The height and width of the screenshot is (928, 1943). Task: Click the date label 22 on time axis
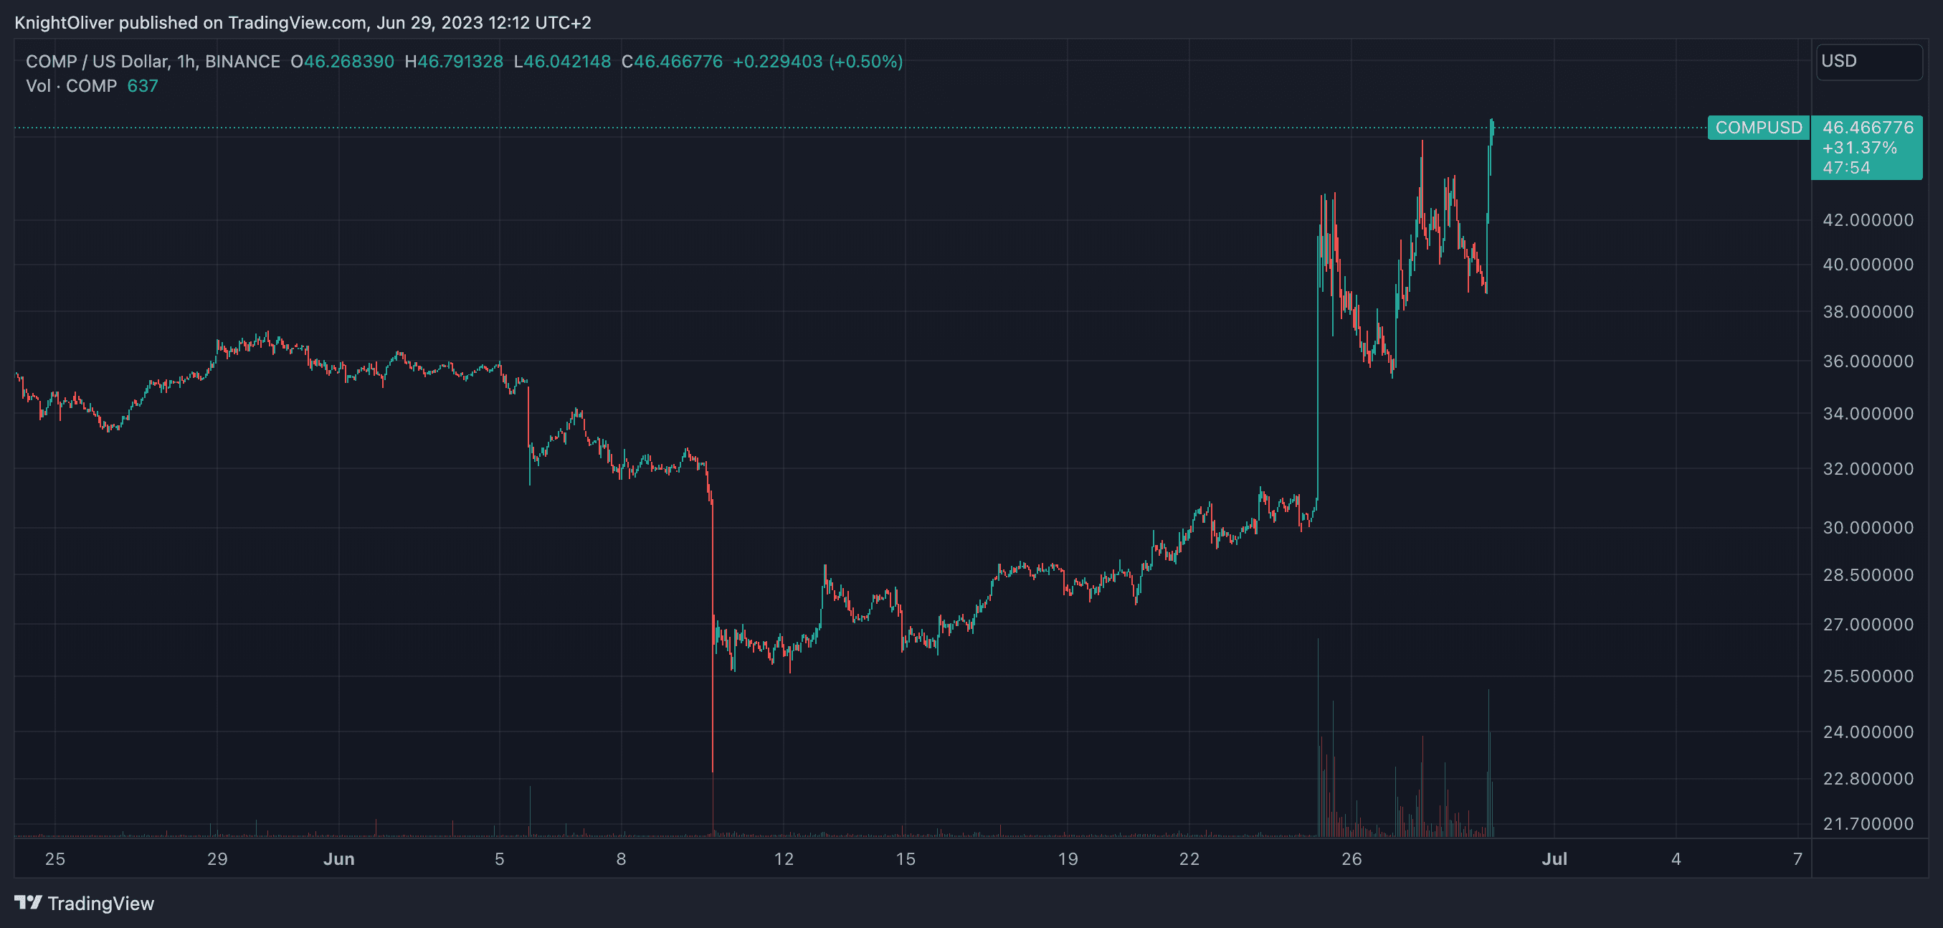1189,859
